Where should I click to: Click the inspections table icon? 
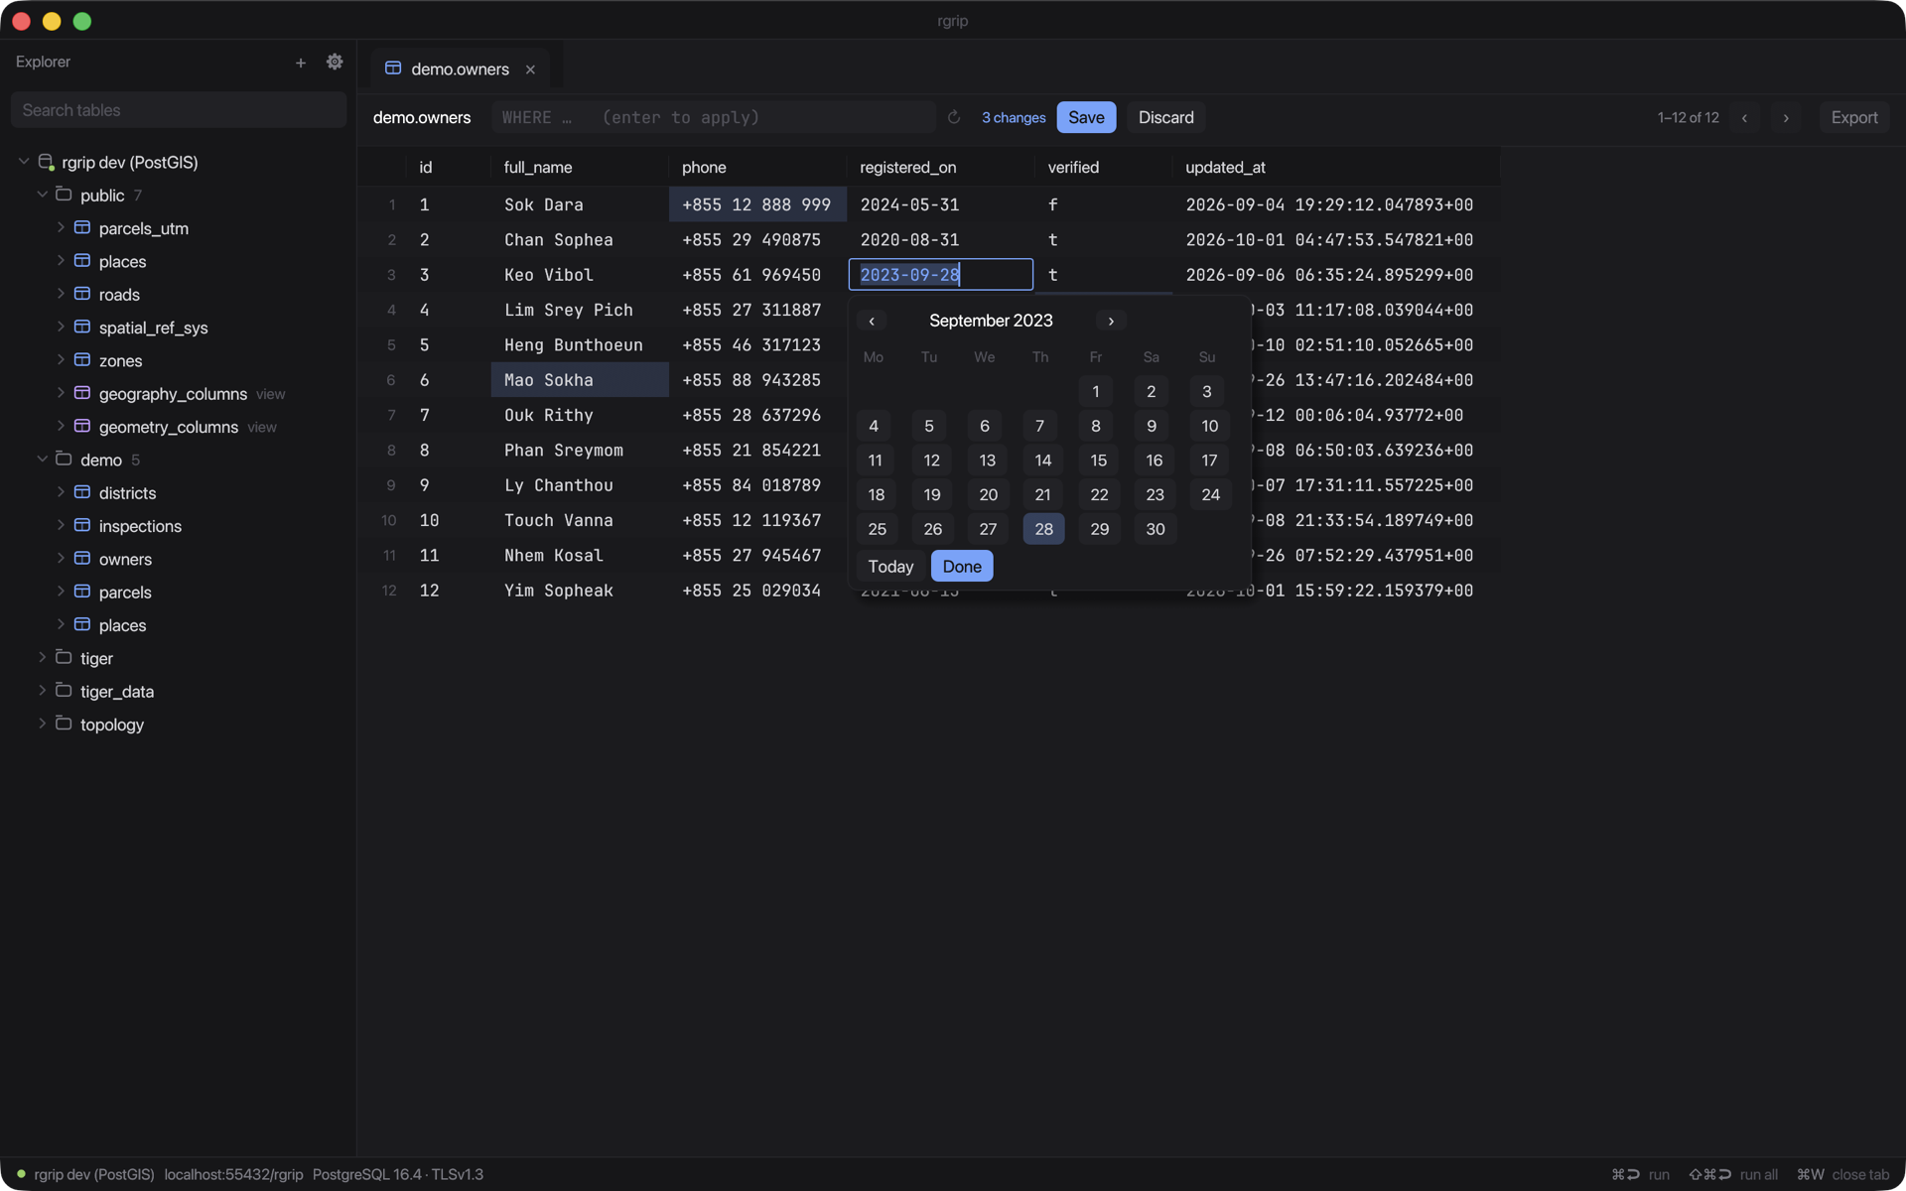pos(82,525)
